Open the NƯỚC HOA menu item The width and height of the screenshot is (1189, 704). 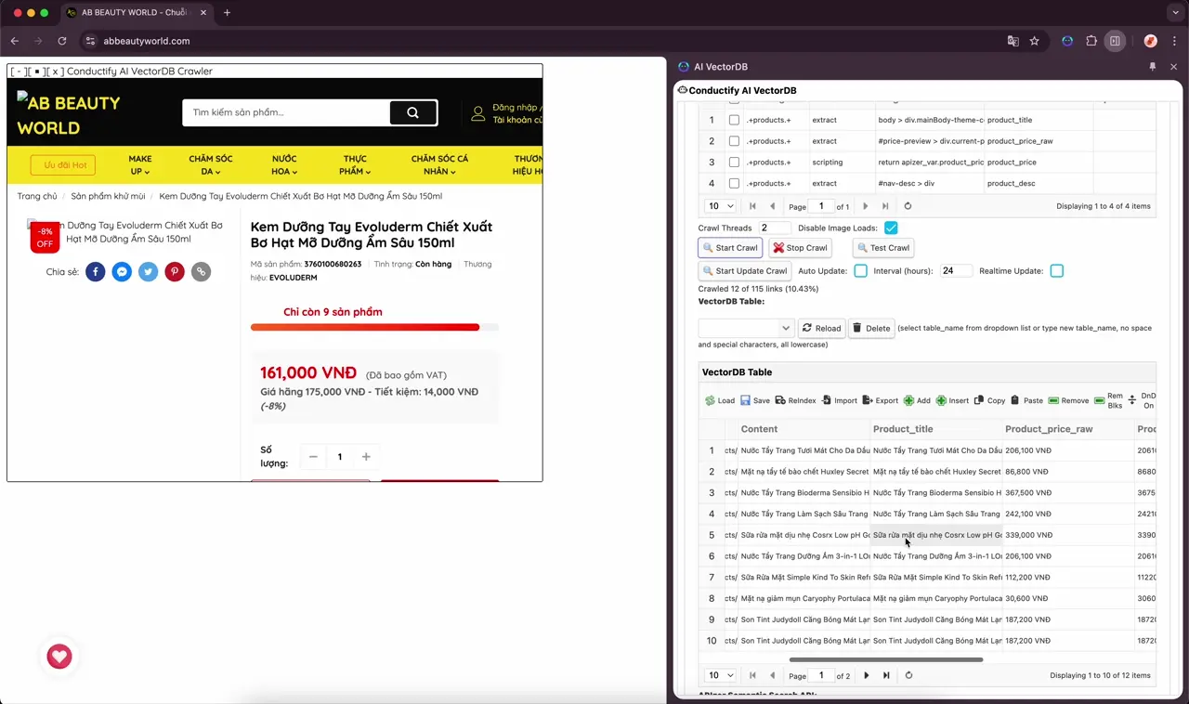pyautogui.click(x=284, y=164)
